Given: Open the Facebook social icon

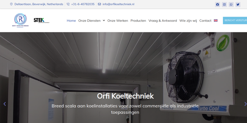Looking at the screenshot, I should [218, 4].
